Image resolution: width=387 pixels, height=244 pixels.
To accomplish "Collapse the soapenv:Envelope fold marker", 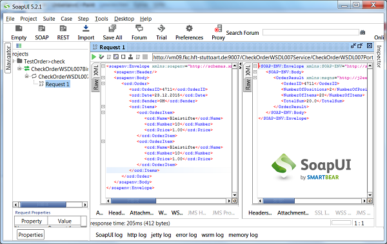I will pyautogui.click(x=103, y=66).
